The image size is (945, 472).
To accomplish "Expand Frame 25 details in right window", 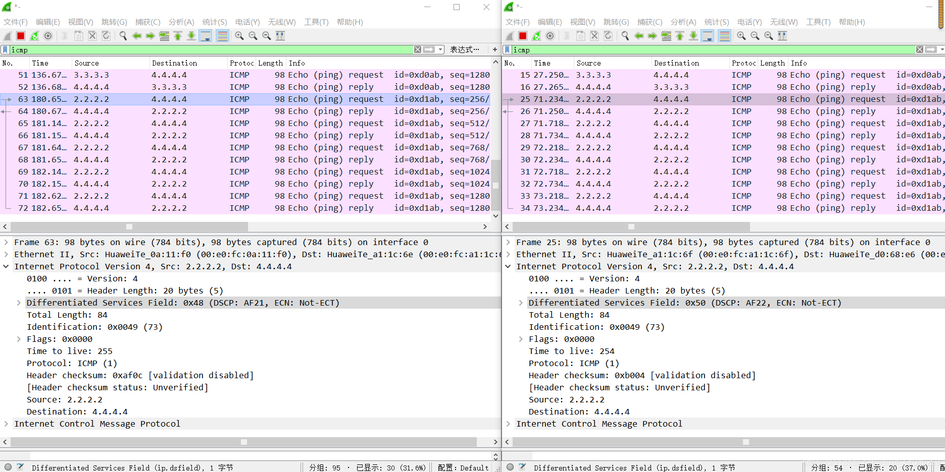I will tap(508, 242).
